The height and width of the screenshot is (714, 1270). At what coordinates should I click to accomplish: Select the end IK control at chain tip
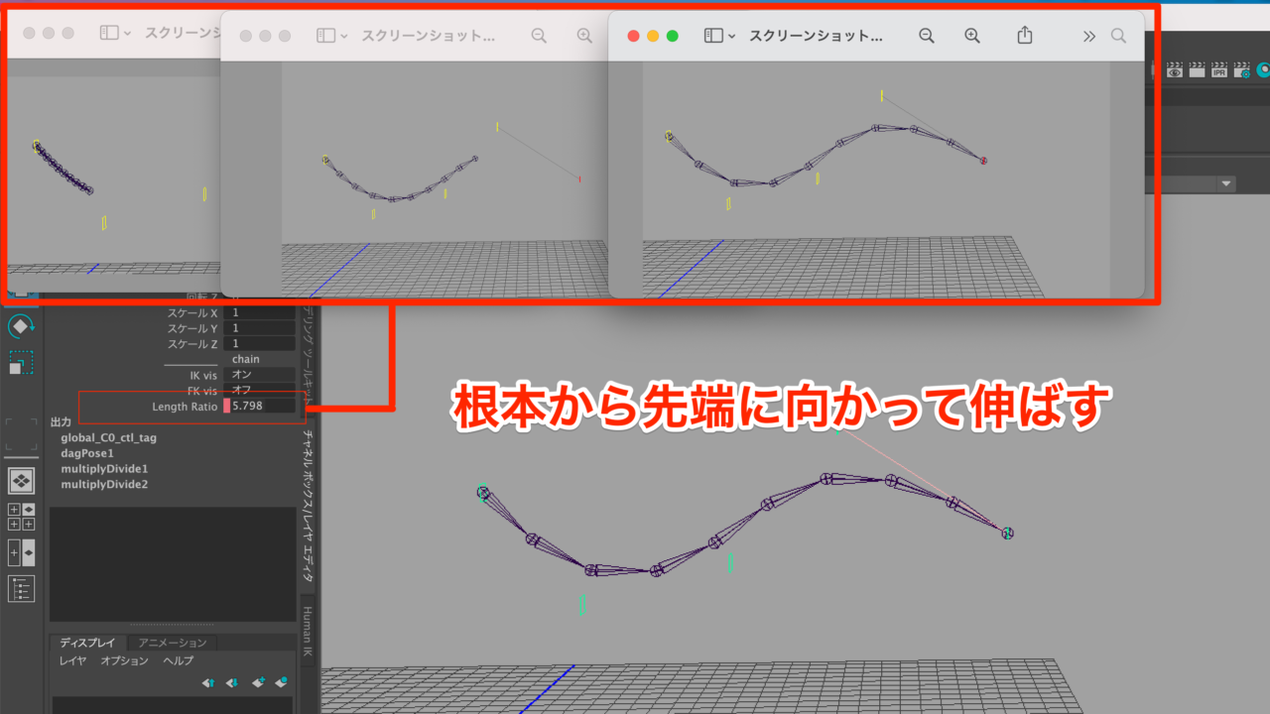click(1008, 534)
